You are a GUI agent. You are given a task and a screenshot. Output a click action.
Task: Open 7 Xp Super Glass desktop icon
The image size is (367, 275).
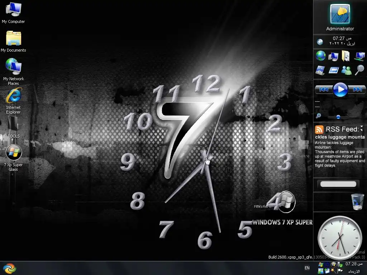(x=13, y=158)
